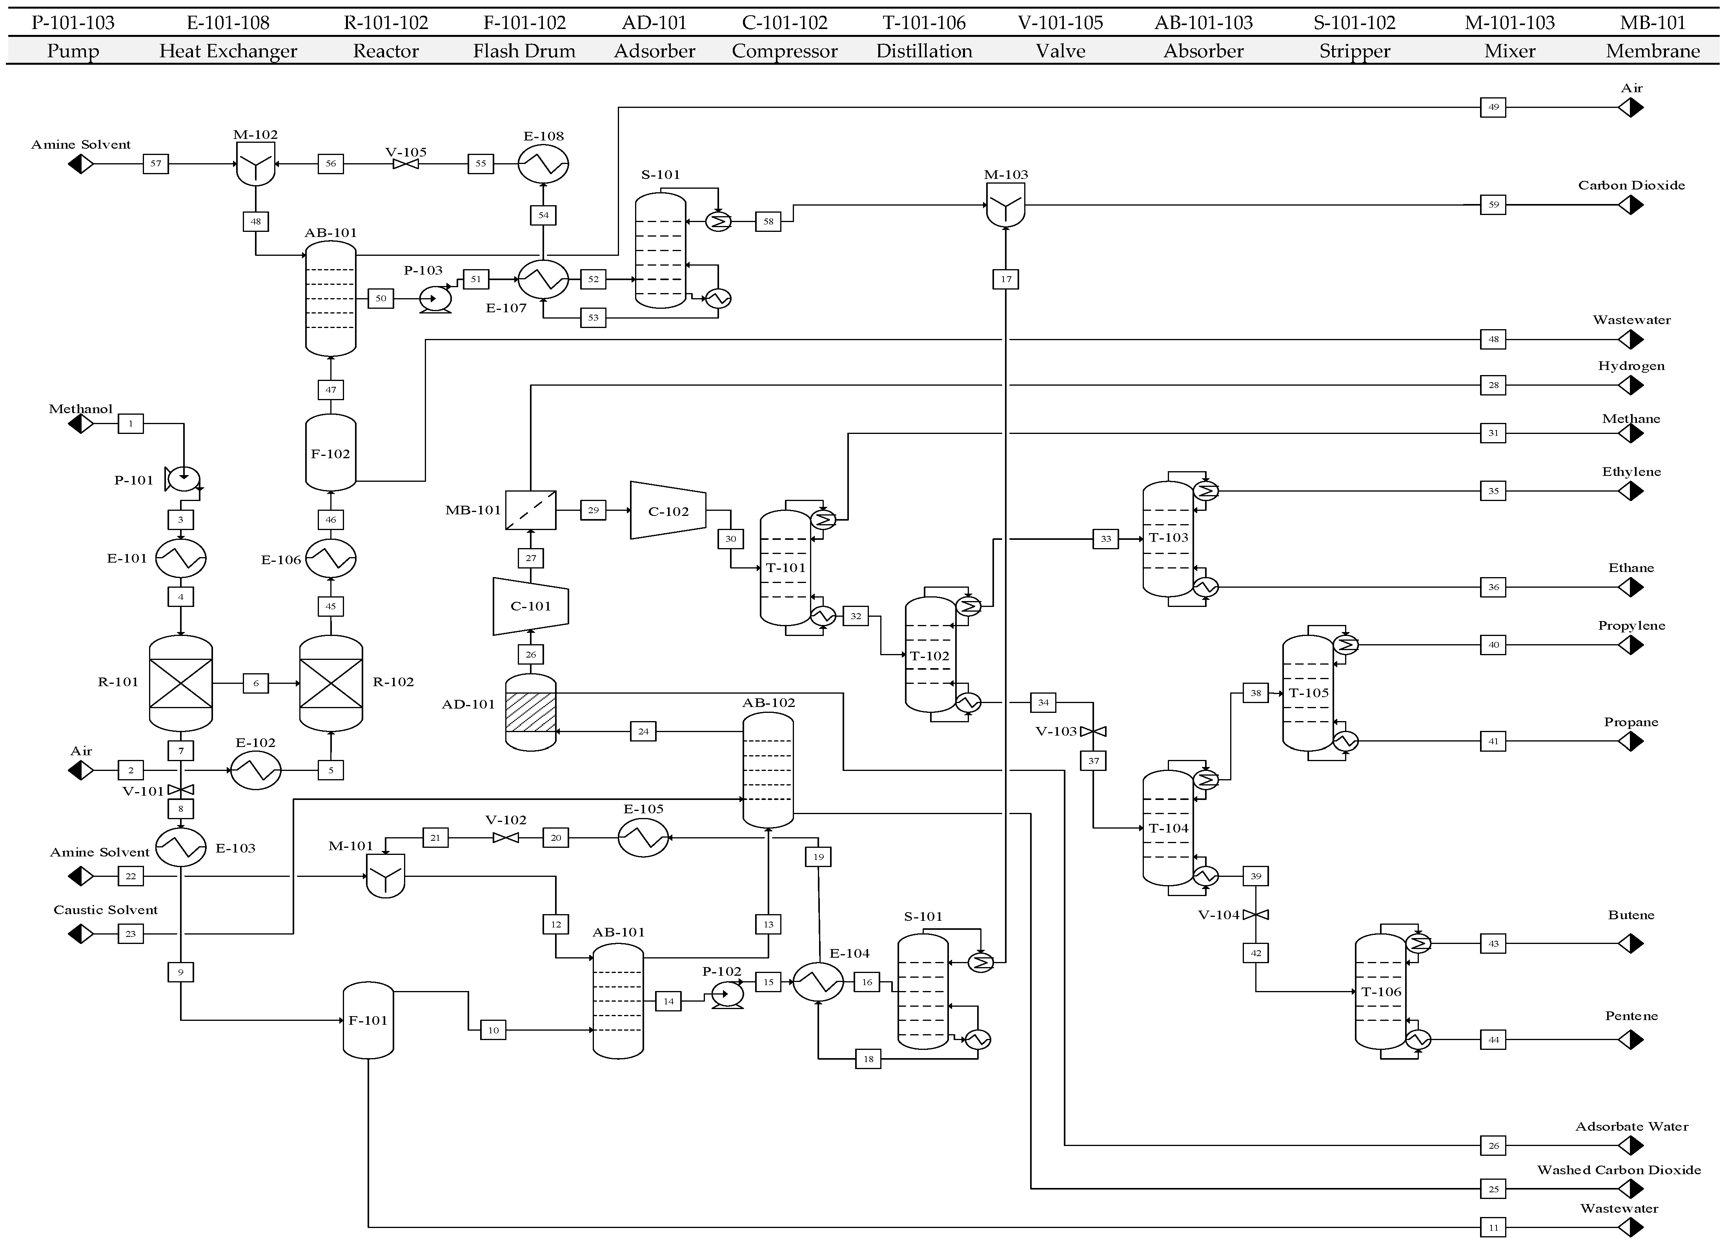Select the T-103 distillation column
This screenshot has width=1726, height=1248.
coord(1167,538)
